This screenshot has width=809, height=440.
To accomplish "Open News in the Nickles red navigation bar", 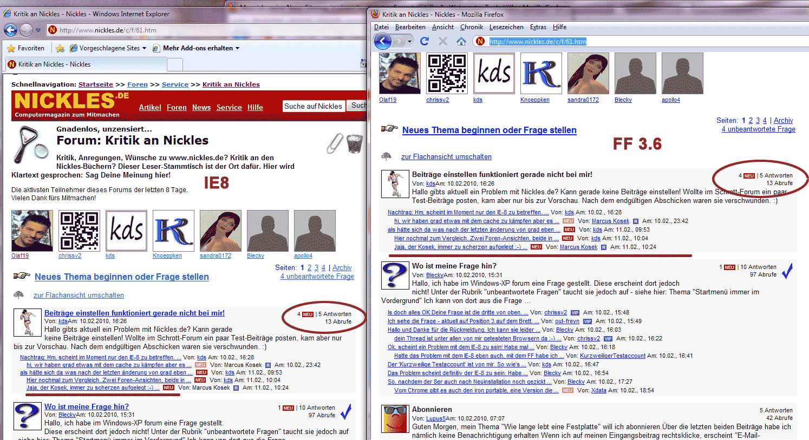I will (x=201, y=108).
